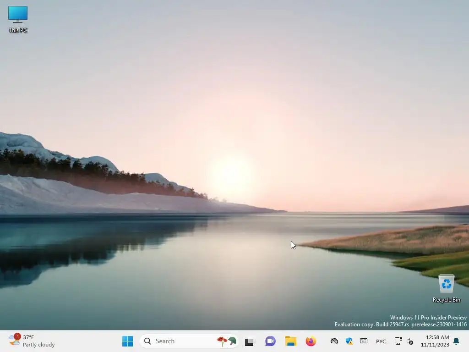Click into the taskbar Search box
The image size is (469, 352).
[189, 341]
